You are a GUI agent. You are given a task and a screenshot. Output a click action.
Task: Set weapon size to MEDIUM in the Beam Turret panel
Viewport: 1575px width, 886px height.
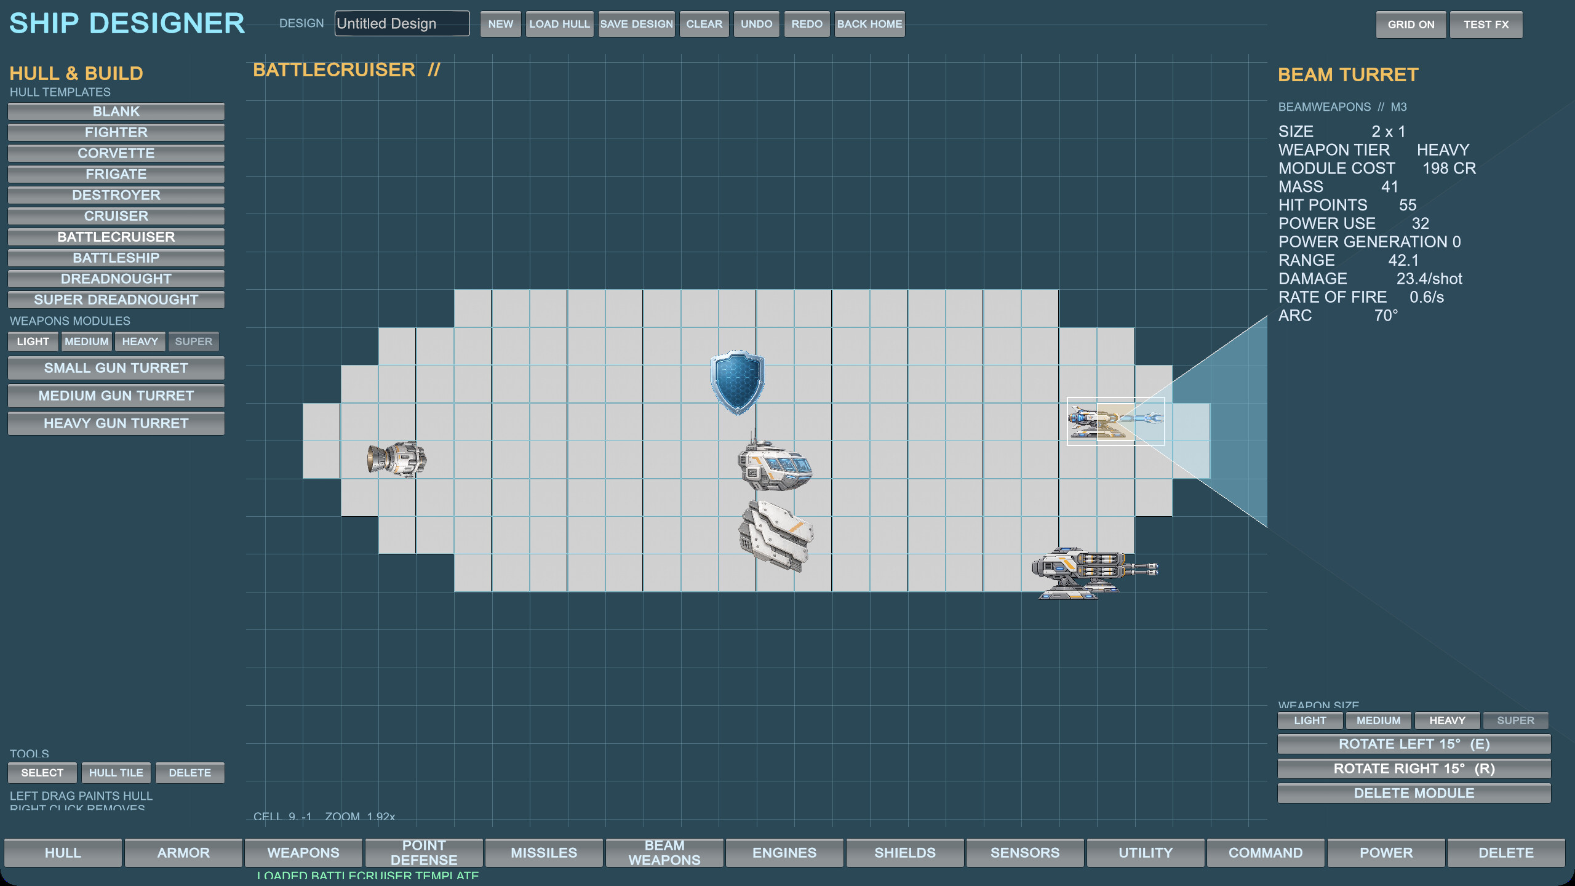1378,720
